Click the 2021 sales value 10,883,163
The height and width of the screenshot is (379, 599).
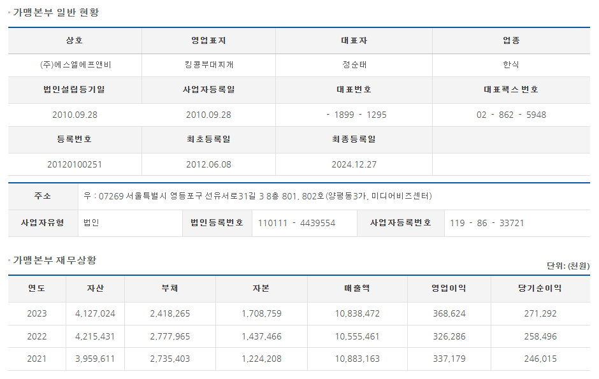click(x=357, y=359)
